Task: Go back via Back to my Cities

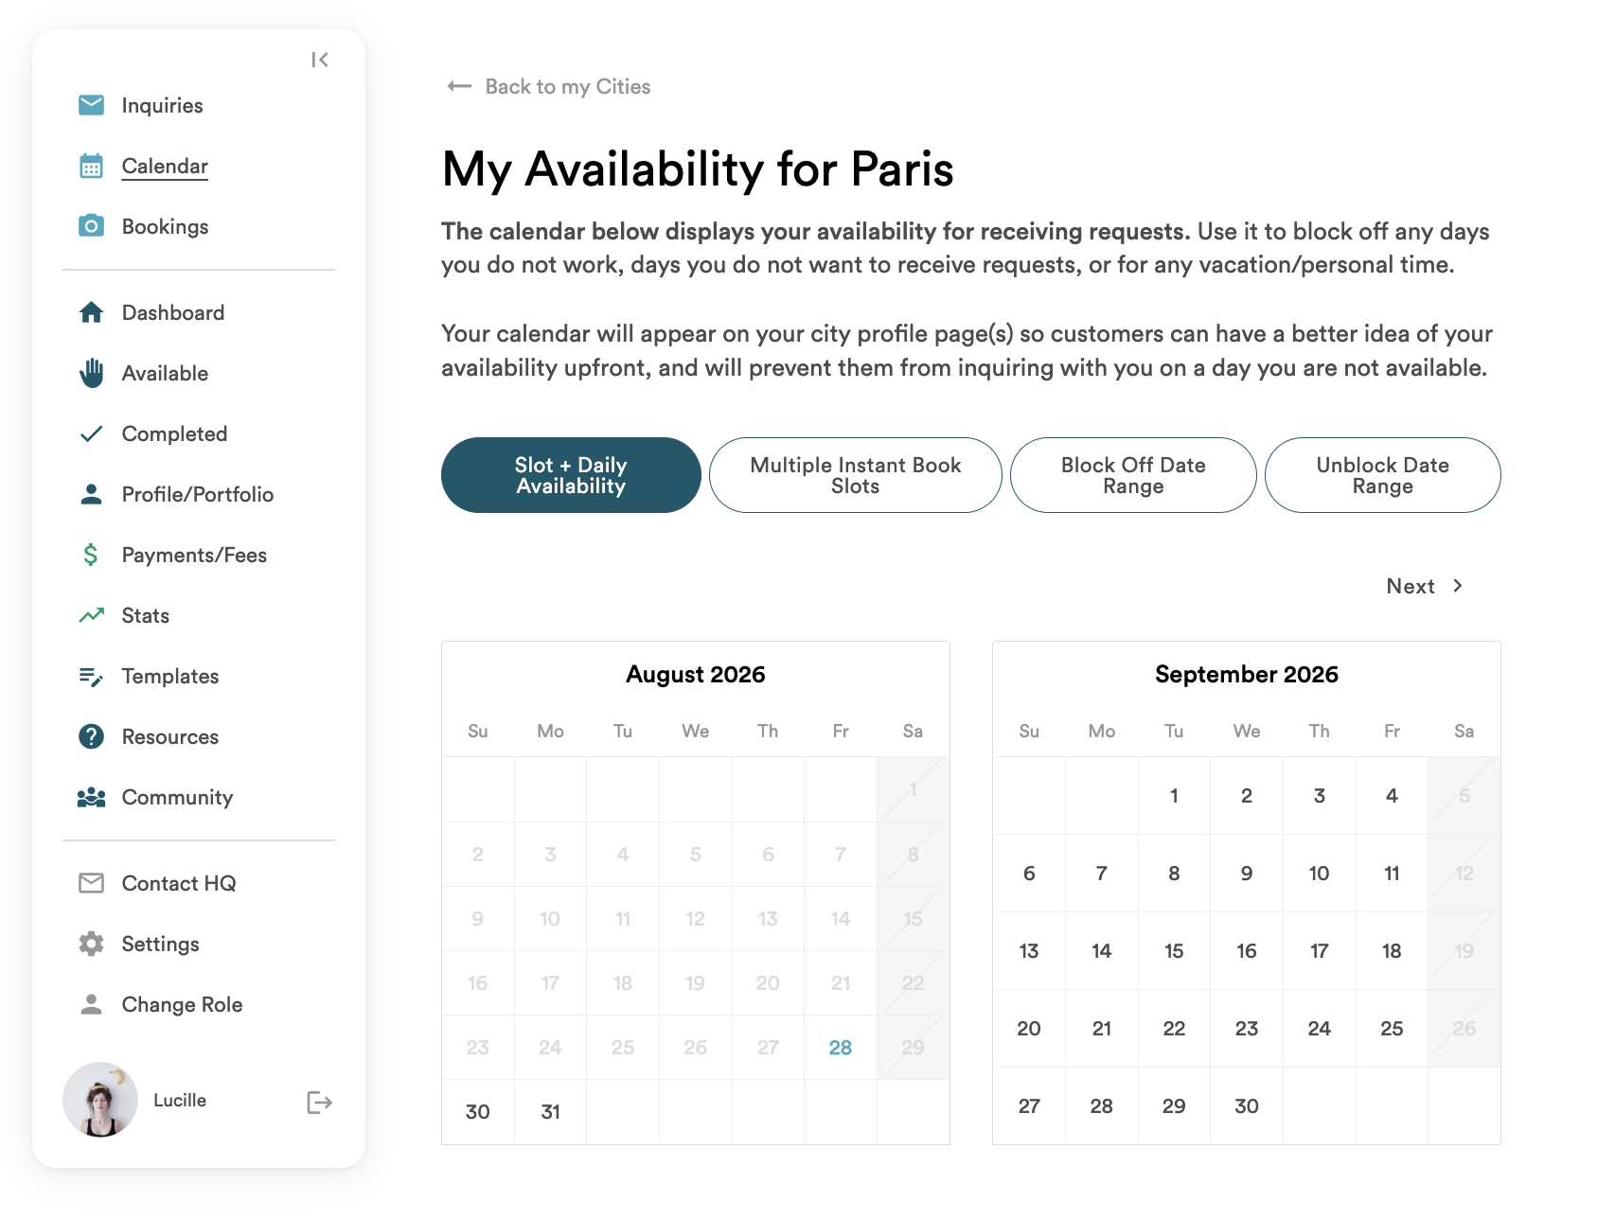Action: (549, 86)
